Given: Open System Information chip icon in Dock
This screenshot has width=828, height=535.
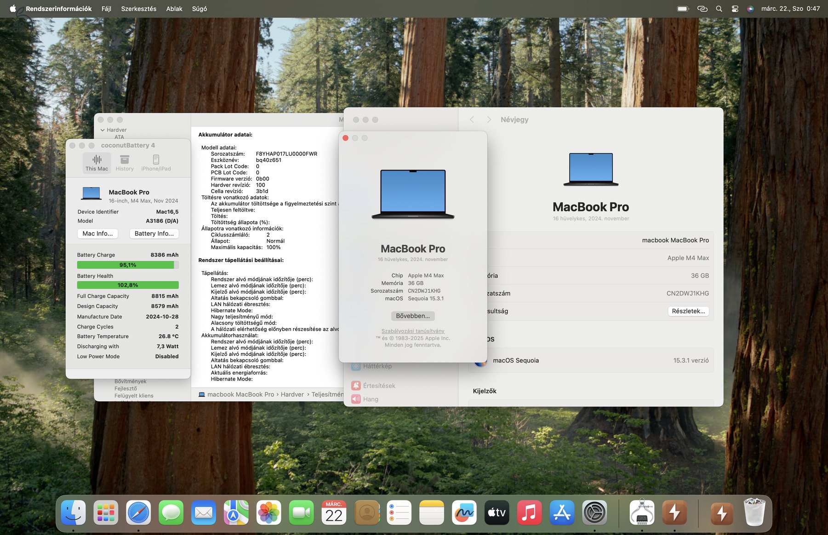Looking at the screenshot, I should 642,512.
